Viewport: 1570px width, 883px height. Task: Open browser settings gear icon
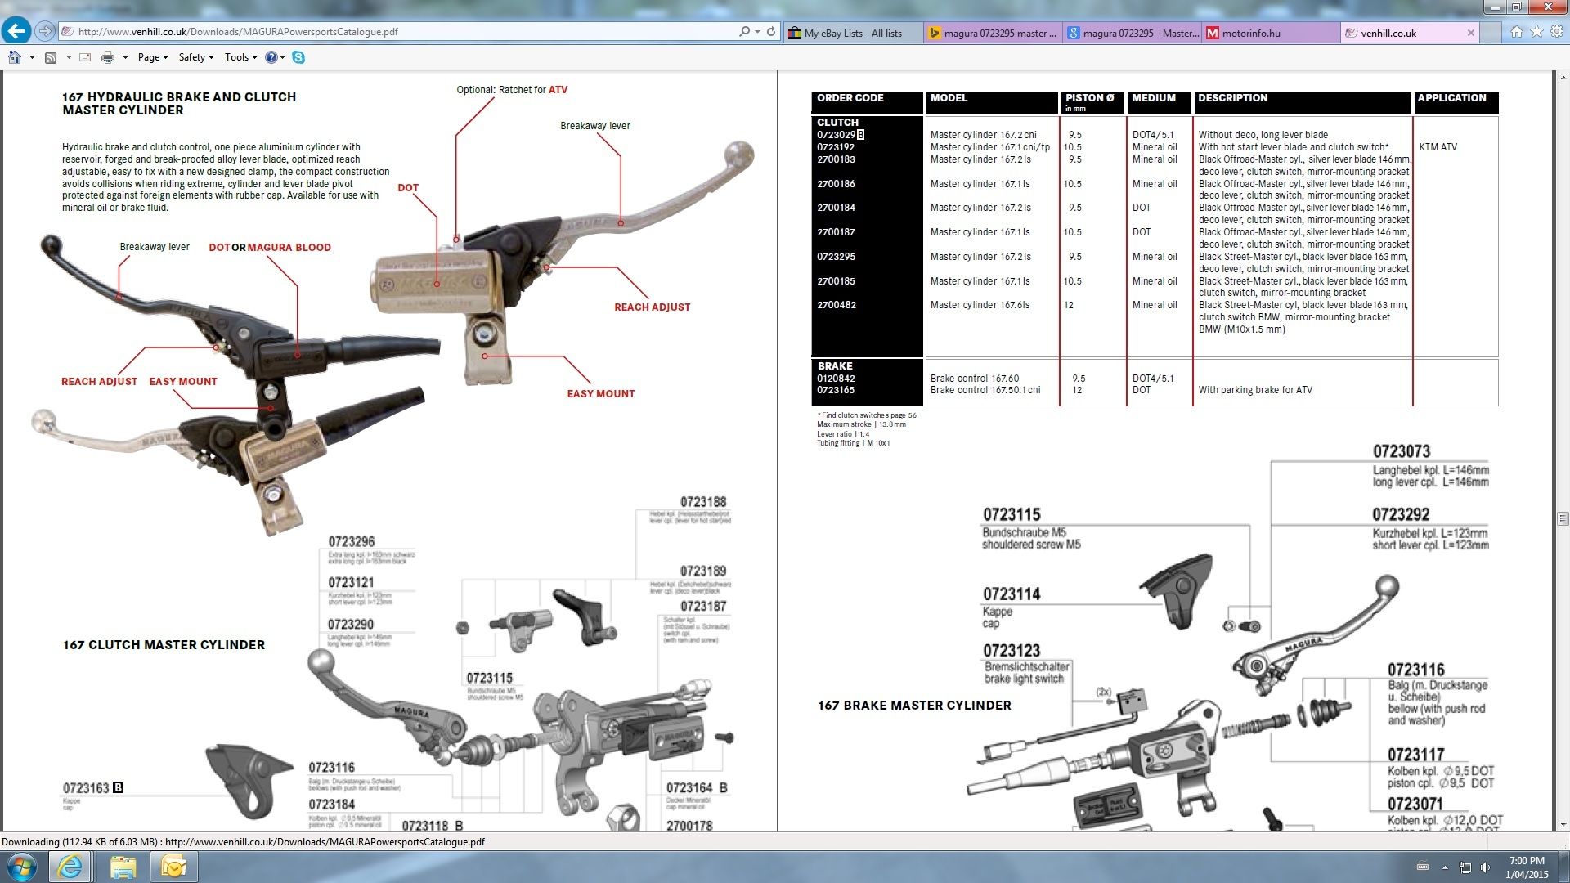(1557, 32)
